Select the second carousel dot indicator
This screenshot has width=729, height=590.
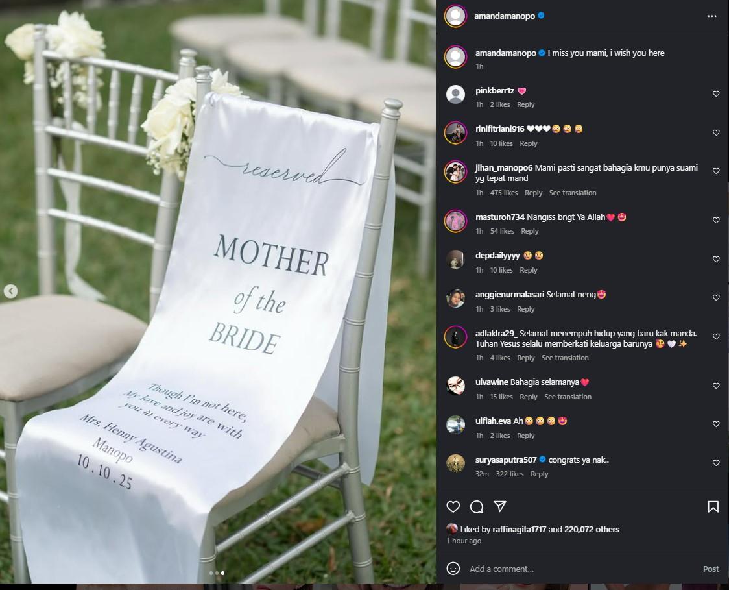pyautogui.click(x=217, y=573)
